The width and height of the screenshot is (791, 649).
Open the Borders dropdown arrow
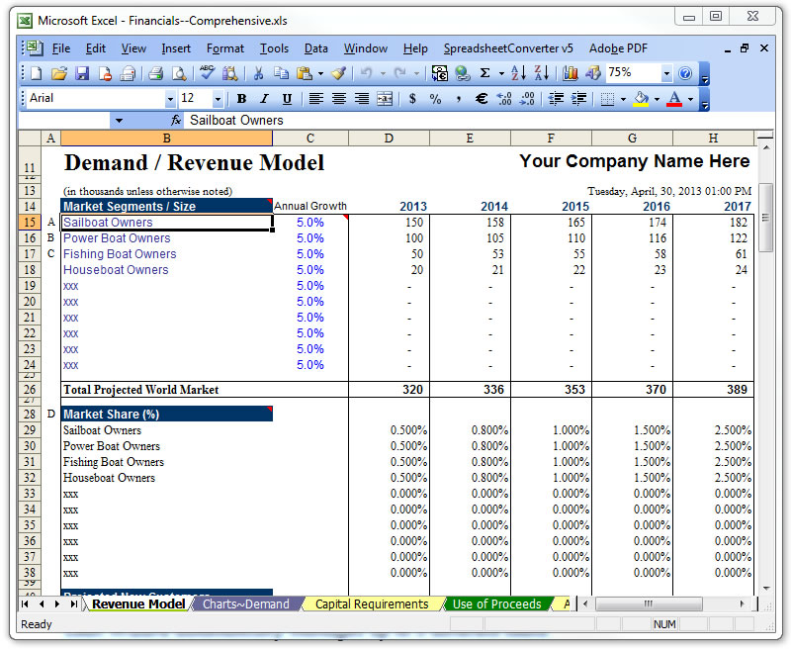coord(624,99)
